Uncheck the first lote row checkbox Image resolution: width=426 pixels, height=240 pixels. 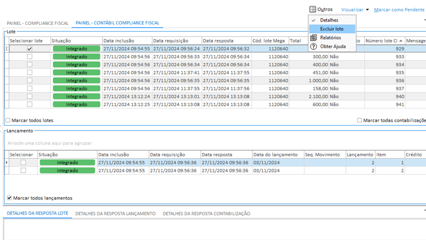[30, 49]
